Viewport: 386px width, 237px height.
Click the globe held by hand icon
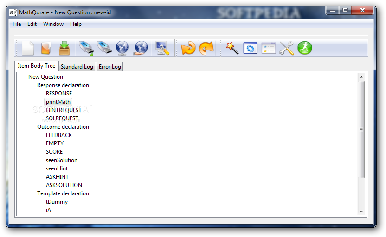pos(141,48)
